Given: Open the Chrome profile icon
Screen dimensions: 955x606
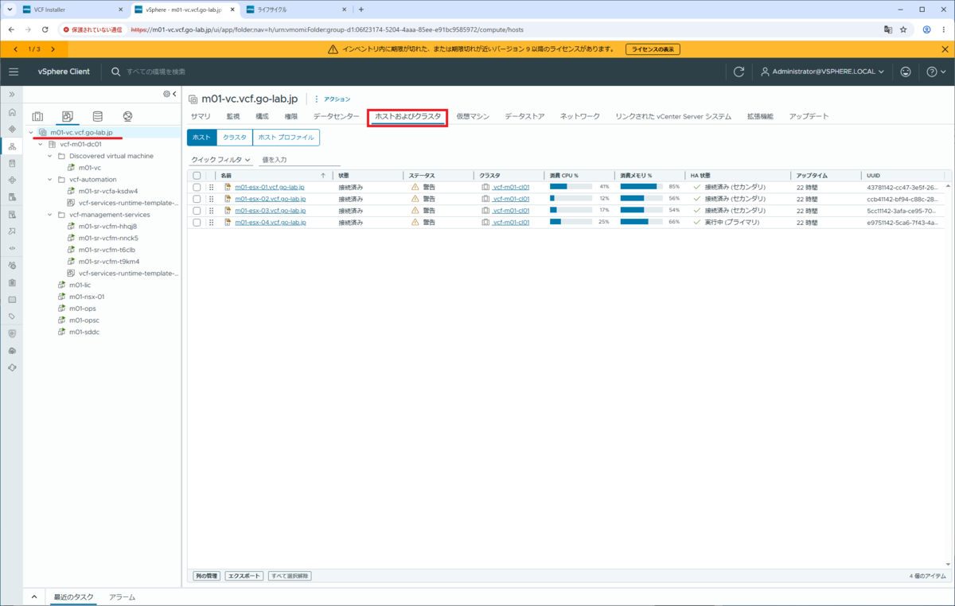Looking at the screenshot, I should [926, 29].
